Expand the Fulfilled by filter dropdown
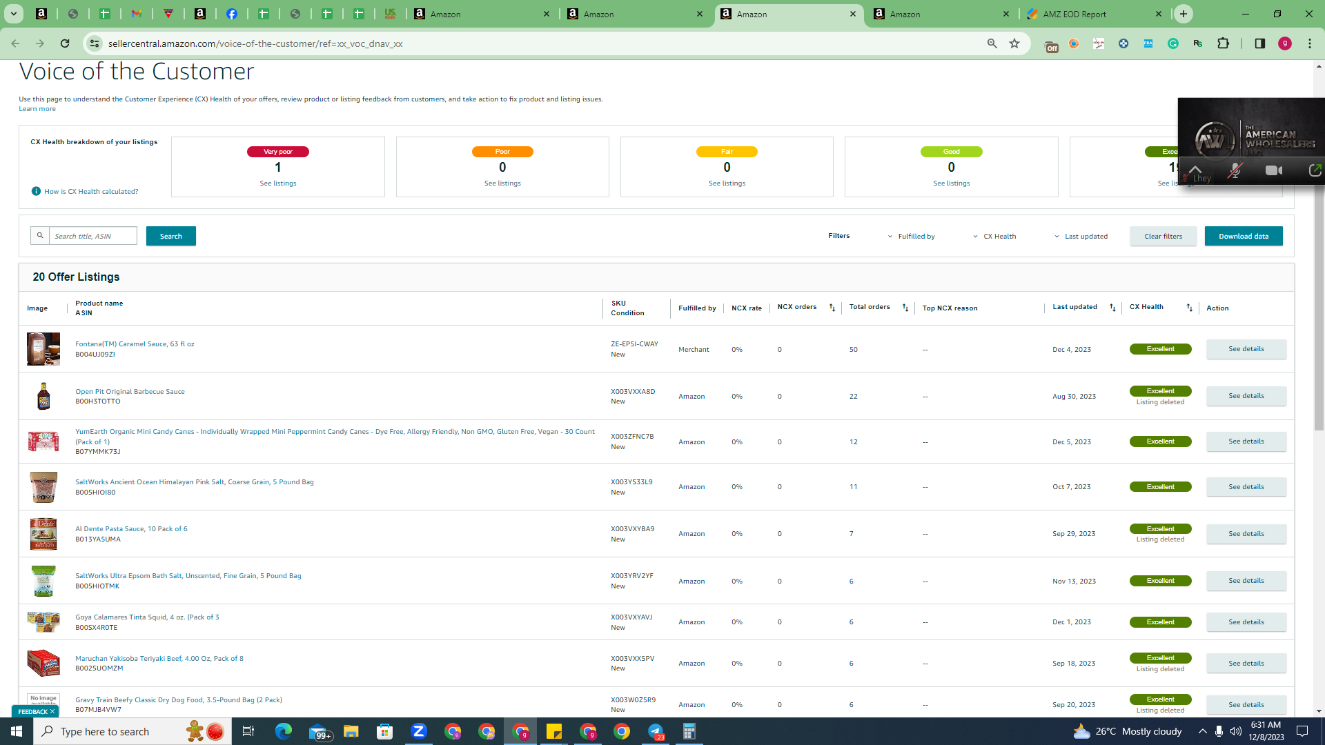 pyautogui.click(x=912, y=237)
